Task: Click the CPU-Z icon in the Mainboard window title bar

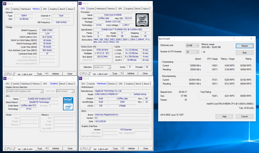Action: pyautogui.click(x=81, y=78)
